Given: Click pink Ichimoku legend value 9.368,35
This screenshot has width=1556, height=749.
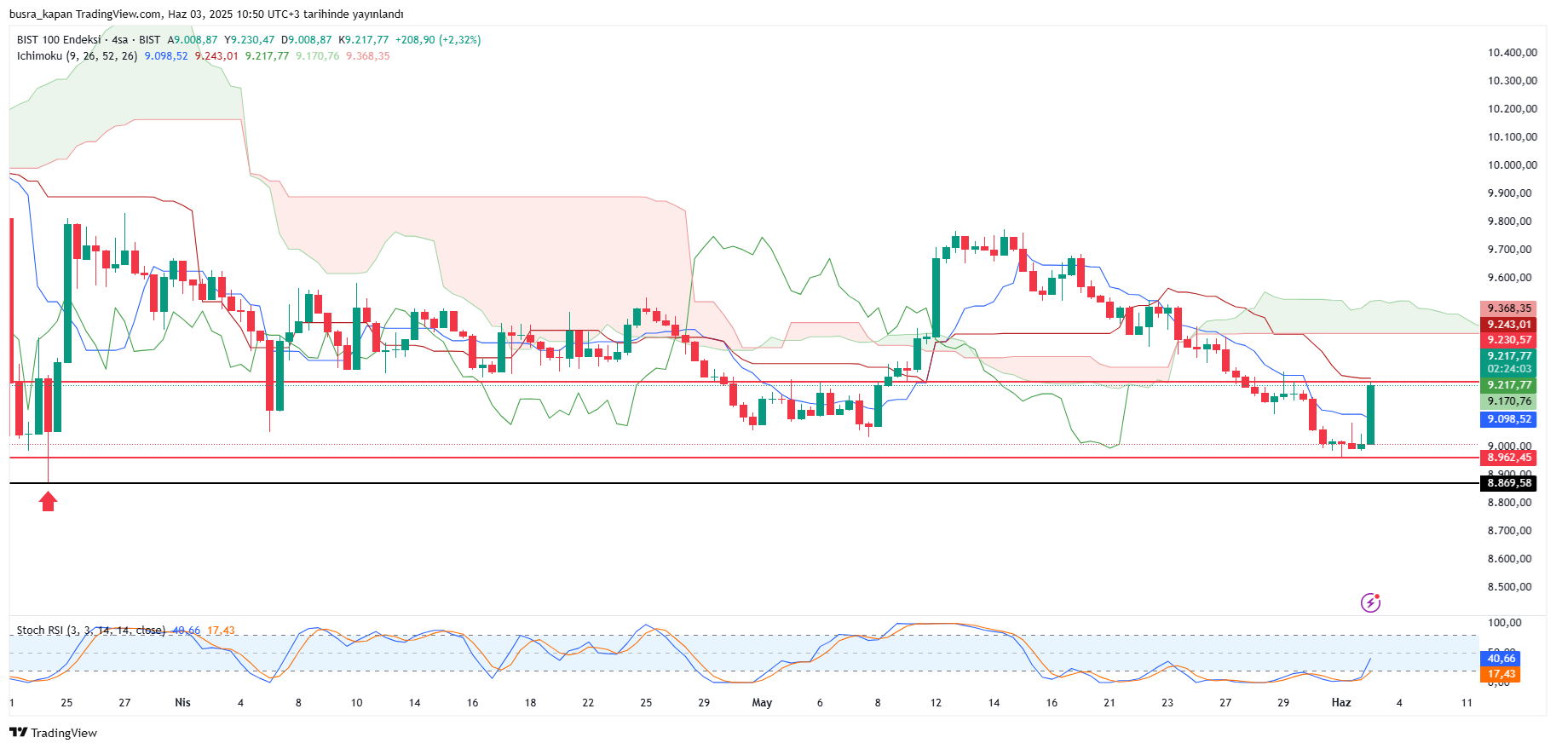Looking at the screenshot, I should click(x=367, y=56).
